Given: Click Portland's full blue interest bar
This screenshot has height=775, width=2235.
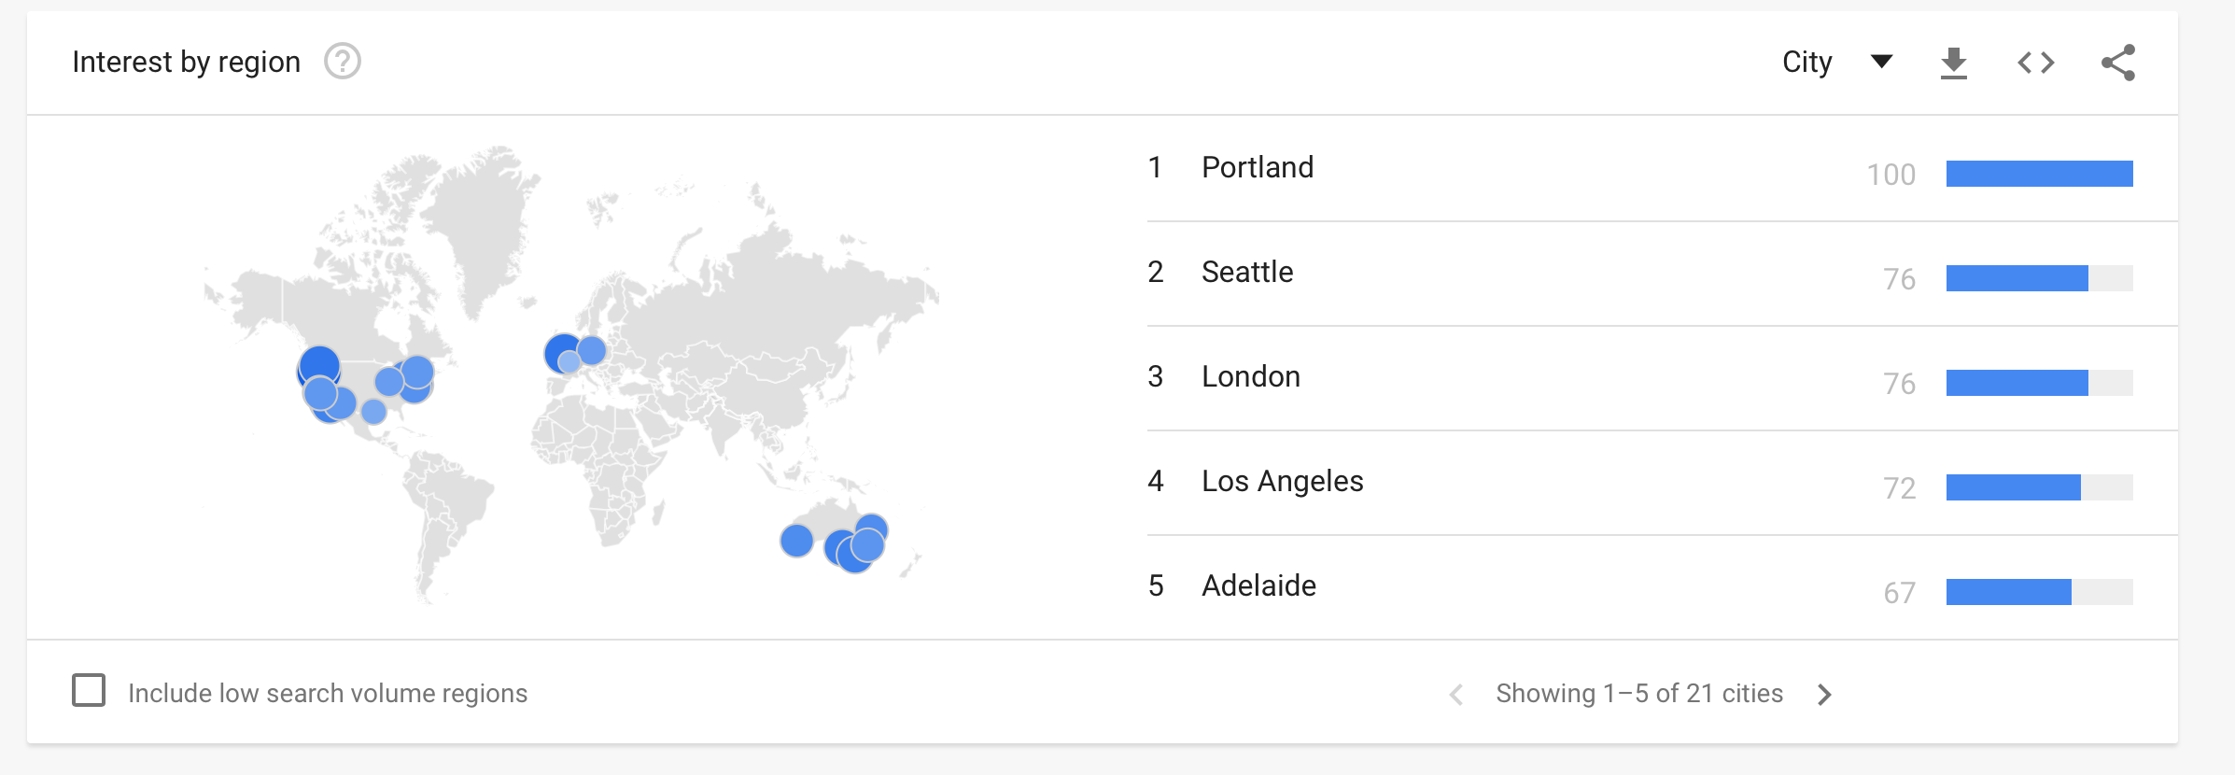Looking at the screenshot, I should click(2039, 174).
